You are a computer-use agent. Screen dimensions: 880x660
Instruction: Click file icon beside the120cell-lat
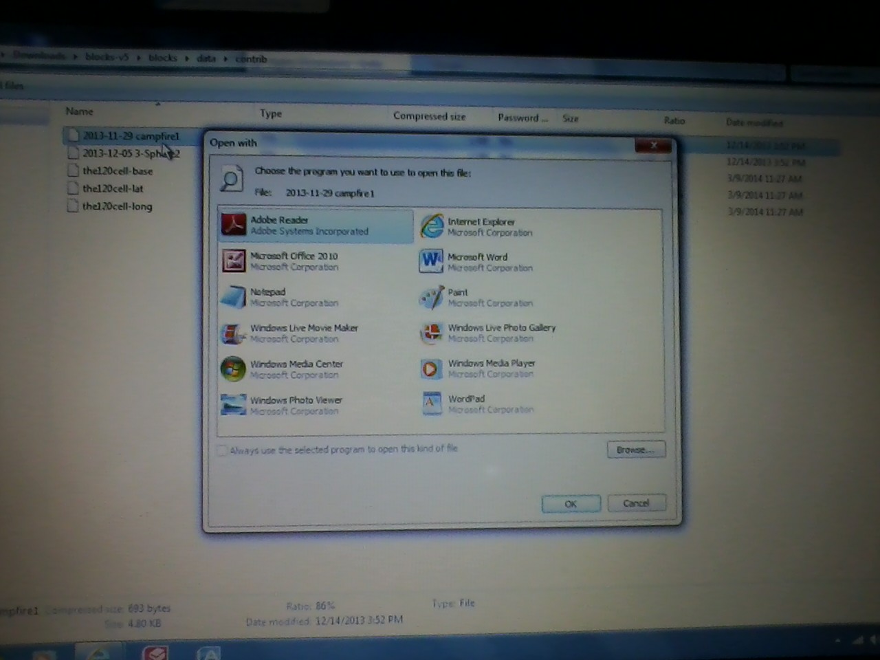[73, 188]
